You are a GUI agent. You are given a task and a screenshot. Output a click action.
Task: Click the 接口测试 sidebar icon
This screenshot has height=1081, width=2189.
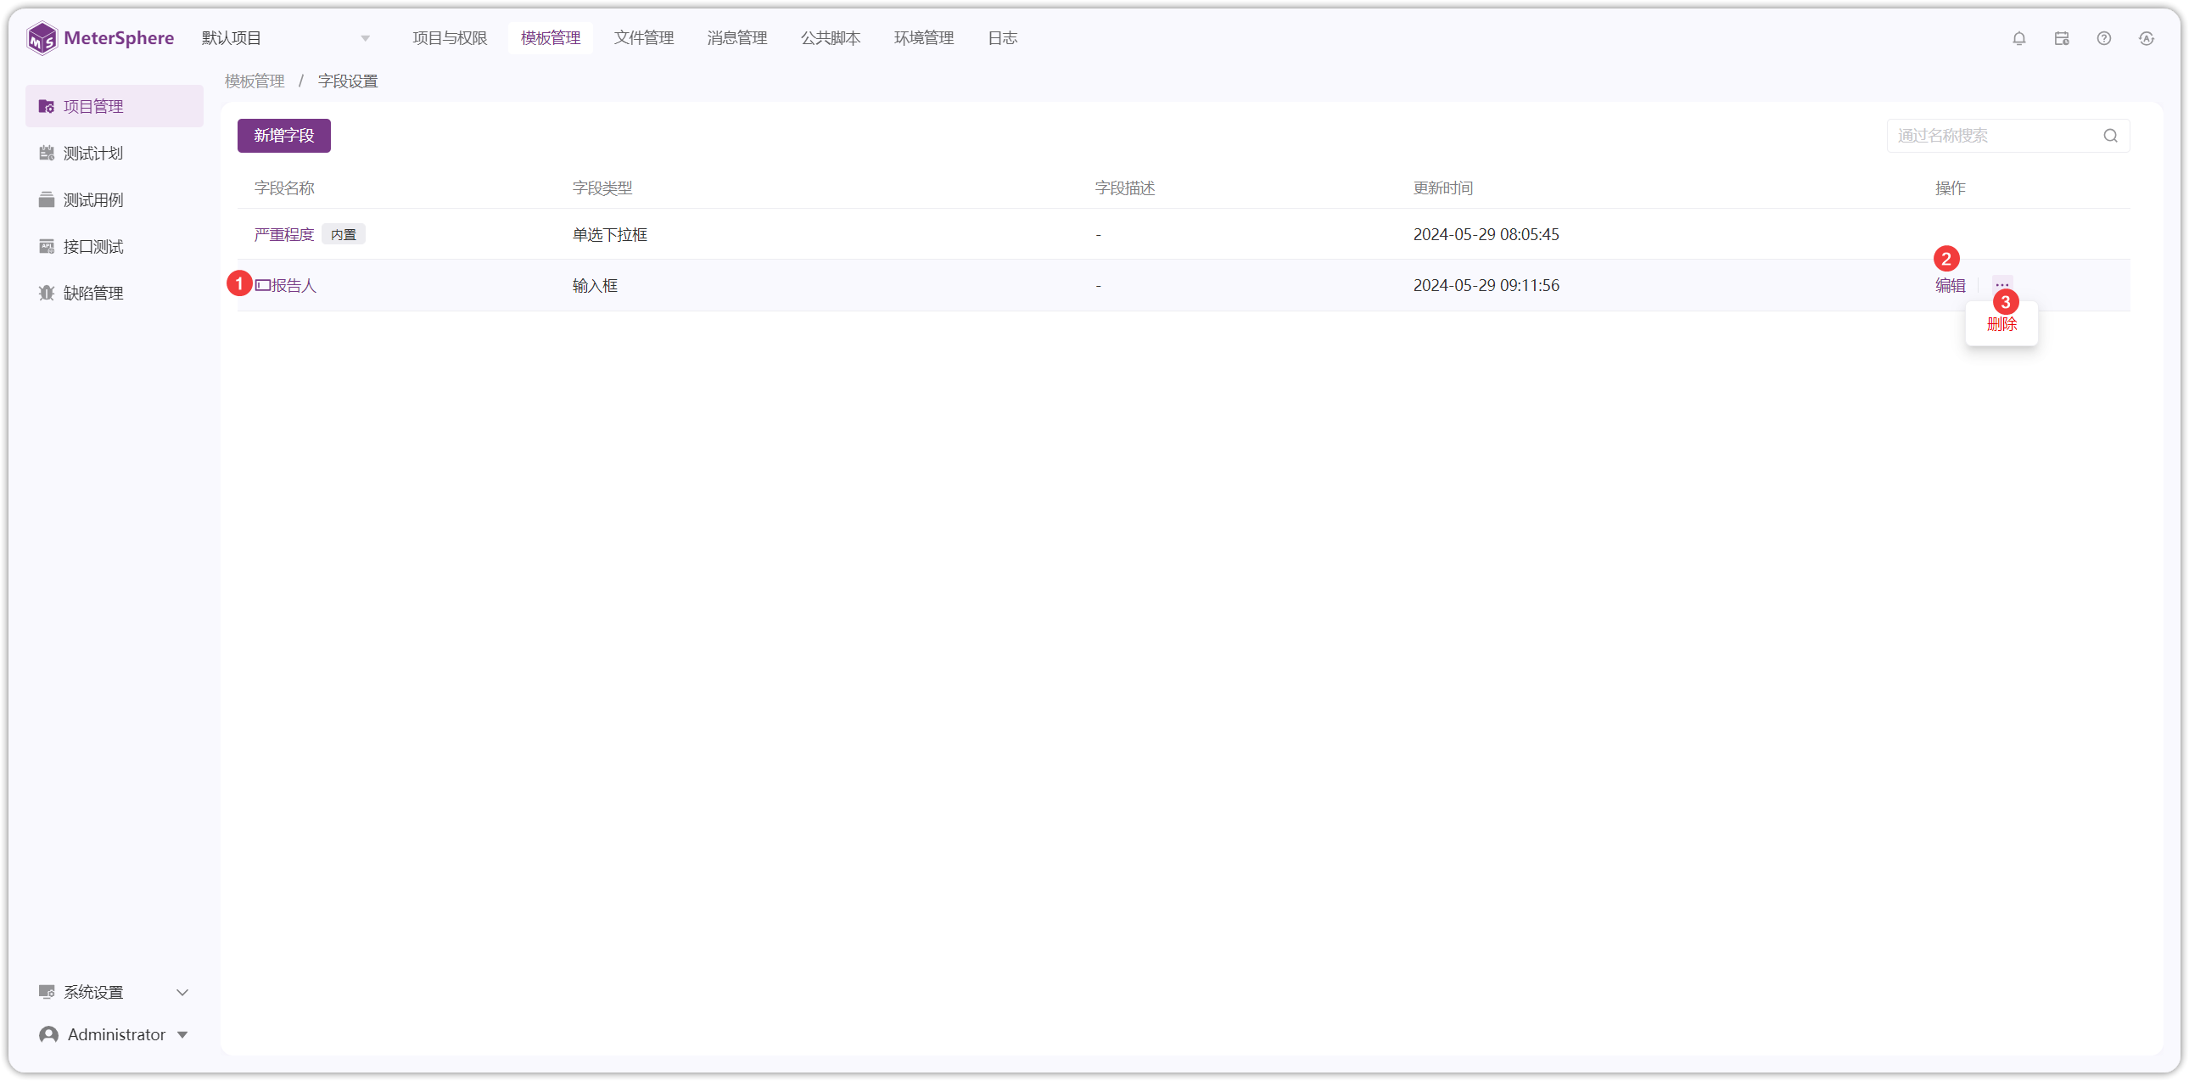pyautogui.click(x=47, y=246)
